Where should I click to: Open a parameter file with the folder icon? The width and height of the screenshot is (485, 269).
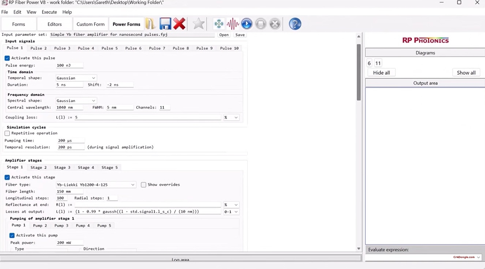150,23
